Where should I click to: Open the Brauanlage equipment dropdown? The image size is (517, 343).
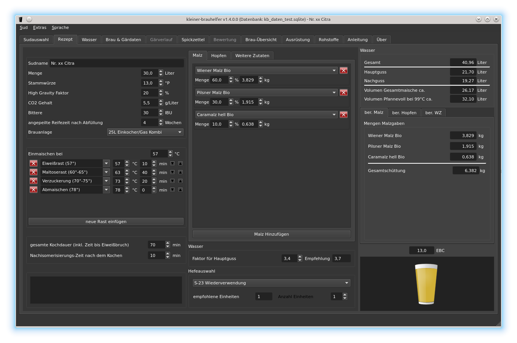[x=145, y=132]
